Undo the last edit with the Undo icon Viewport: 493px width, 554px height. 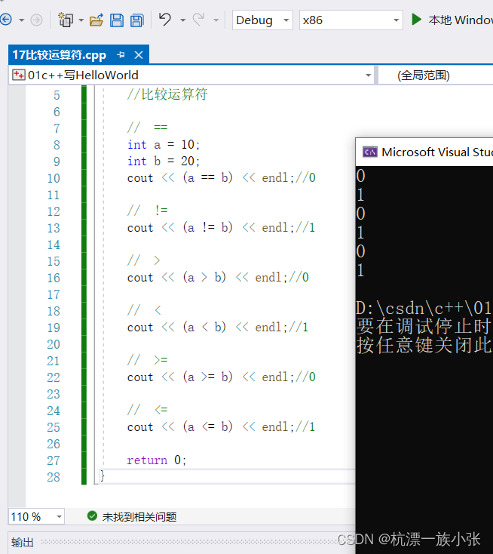[x=165, y=19]
